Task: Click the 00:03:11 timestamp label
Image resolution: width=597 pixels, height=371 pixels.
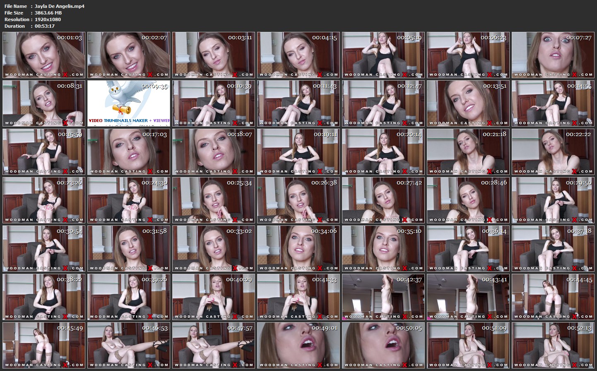Action: [x=240, y=38]
